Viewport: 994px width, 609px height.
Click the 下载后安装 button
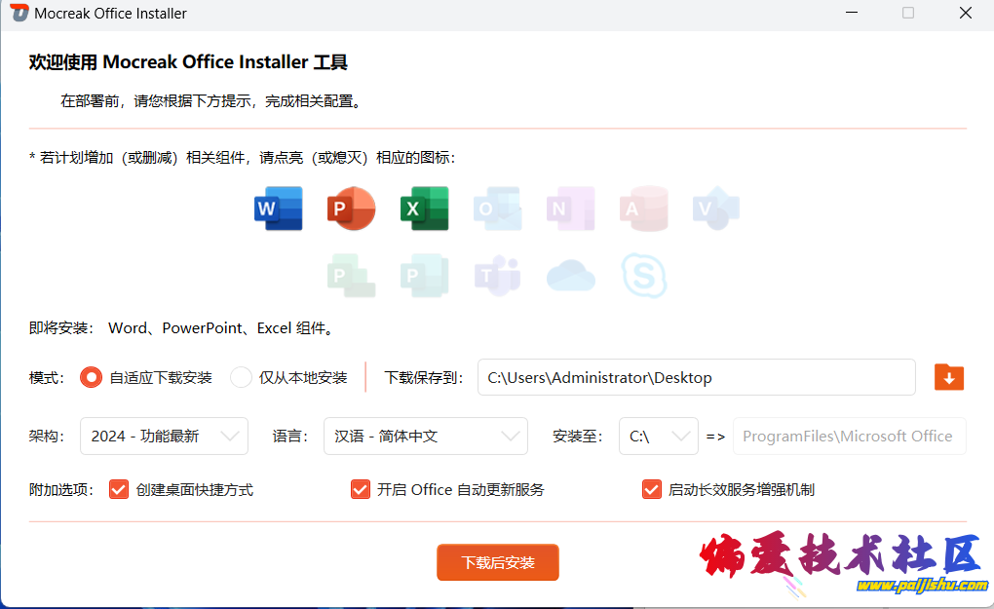(x=498, y=562)
